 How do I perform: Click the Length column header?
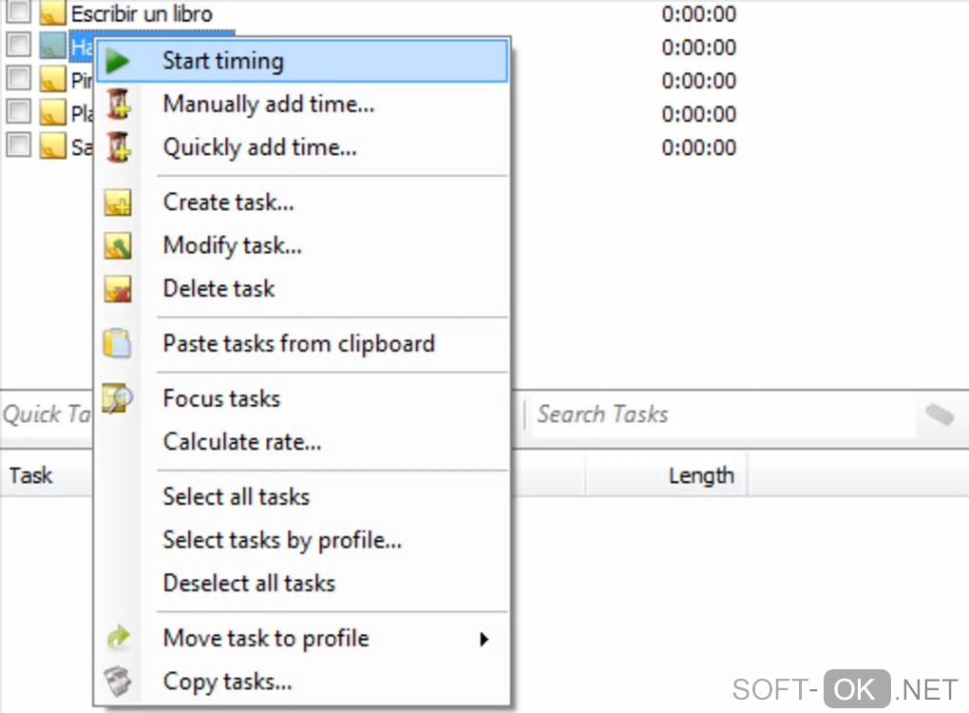coord(701,475)
